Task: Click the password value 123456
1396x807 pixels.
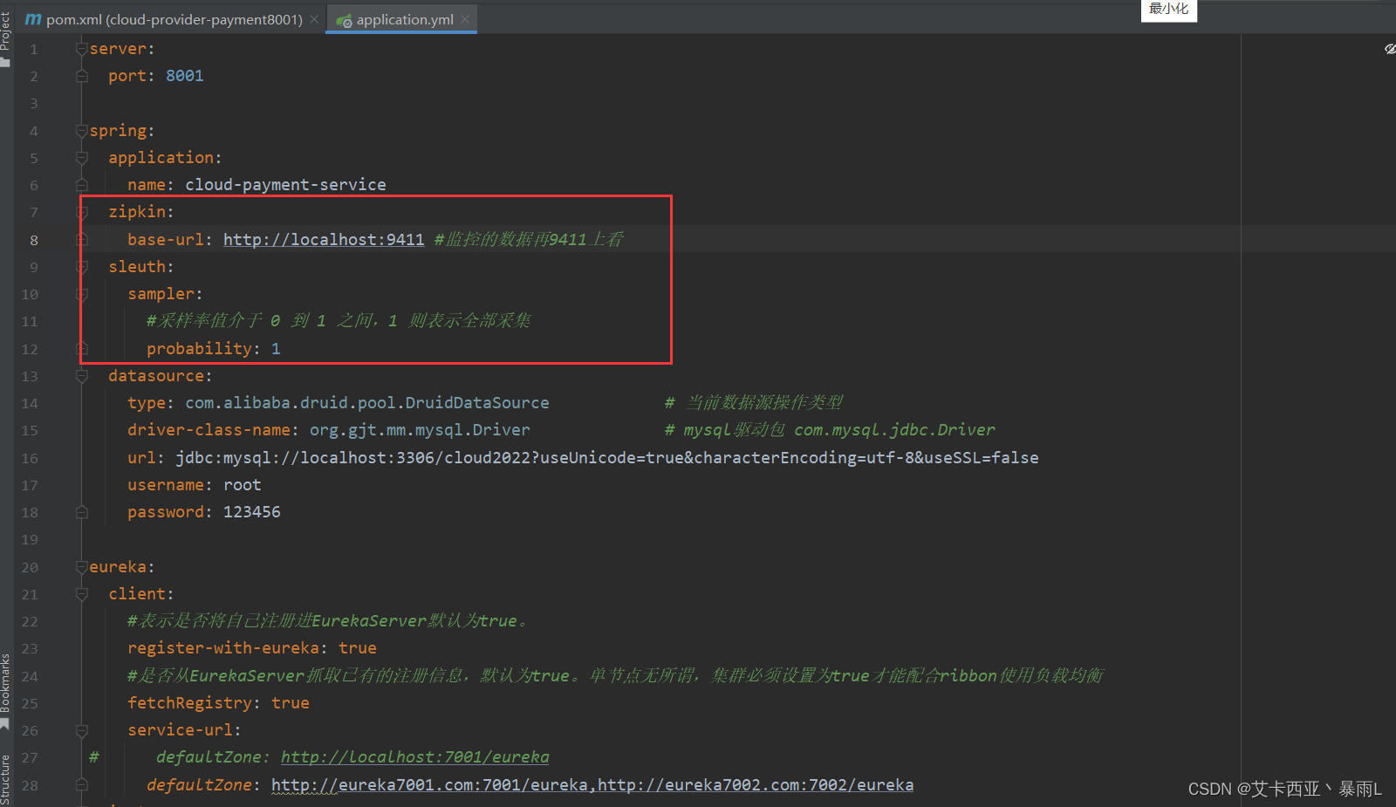Action: click(x=252, y=512)
